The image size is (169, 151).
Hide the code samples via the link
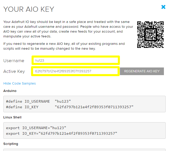click(20, 84)
